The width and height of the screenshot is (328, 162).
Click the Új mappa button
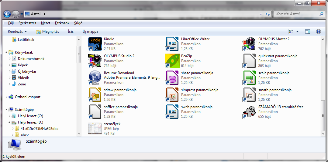tap(90, 31)
